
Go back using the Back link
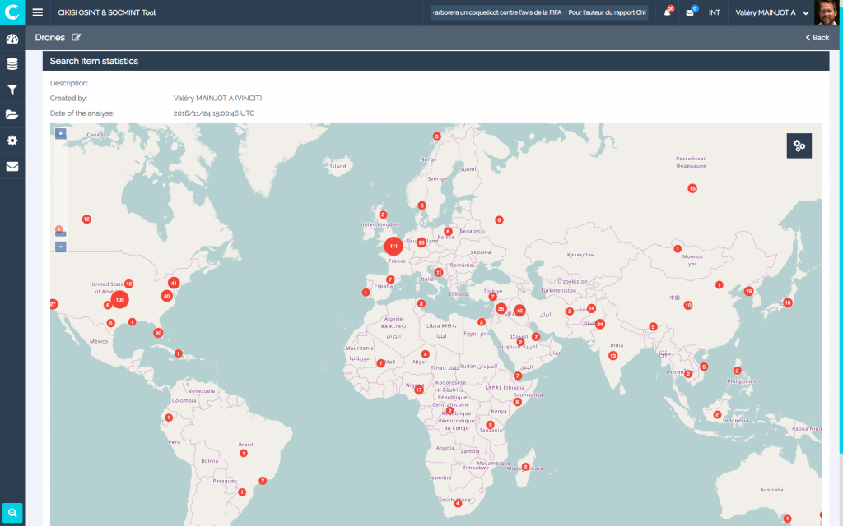[x=817, y=38]
